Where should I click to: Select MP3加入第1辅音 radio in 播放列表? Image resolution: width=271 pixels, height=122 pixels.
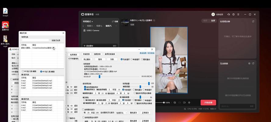click(x=23, y=71)
